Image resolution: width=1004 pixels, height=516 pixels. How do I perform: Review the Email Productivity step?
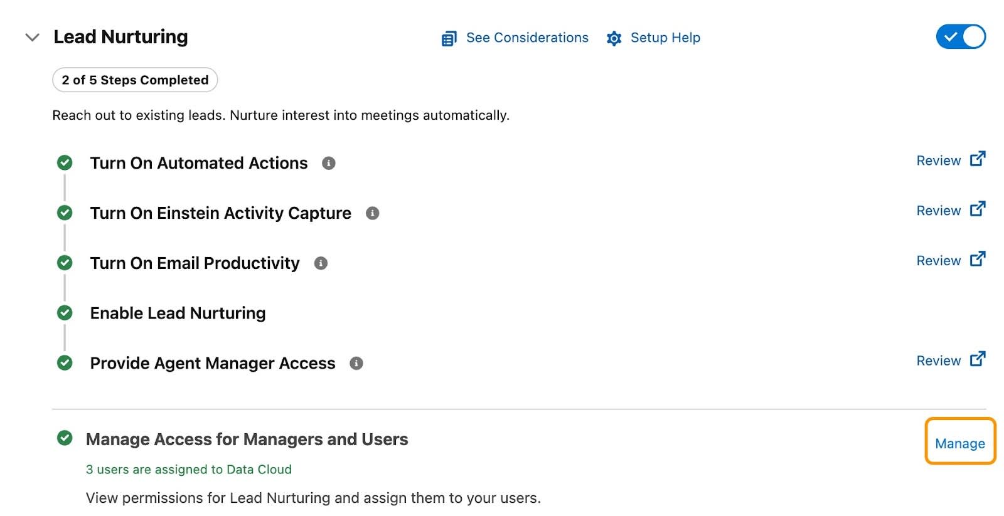pyautogui.click(x=938, y=261)
